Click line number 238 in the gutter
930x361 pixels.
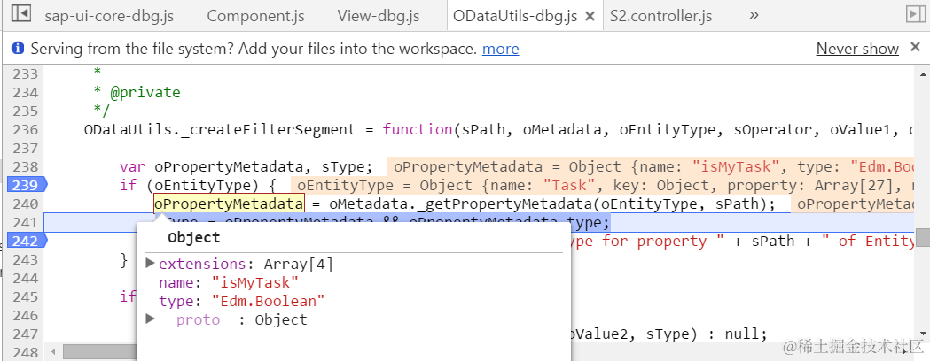25,167
